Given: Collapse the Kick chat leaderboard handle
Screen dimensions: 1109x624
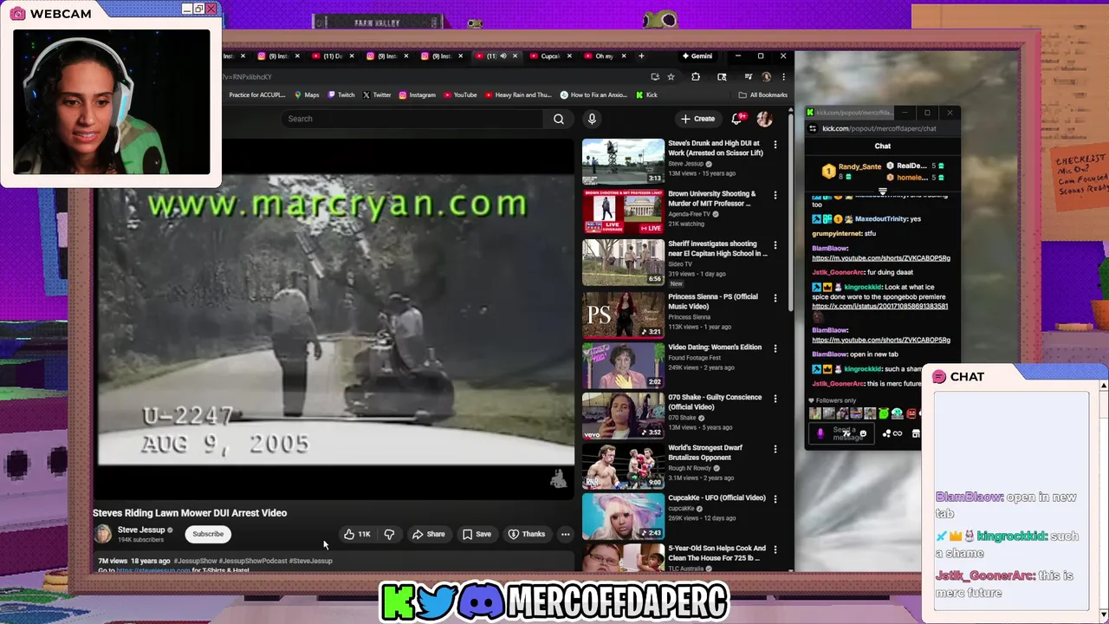Looking at the screenshot, I should click(x=882, y=191).
